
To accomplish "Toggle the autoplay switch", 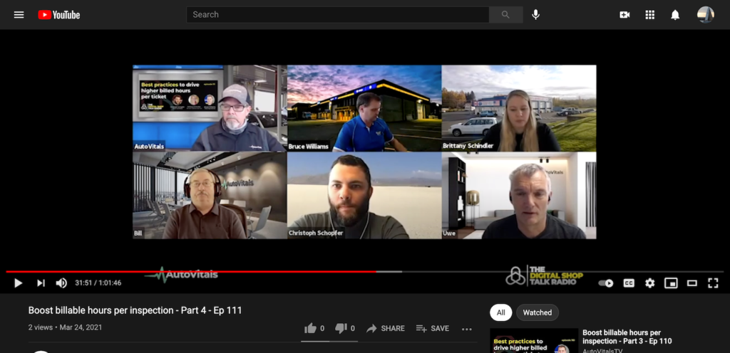I will click(x=606, y=283).
